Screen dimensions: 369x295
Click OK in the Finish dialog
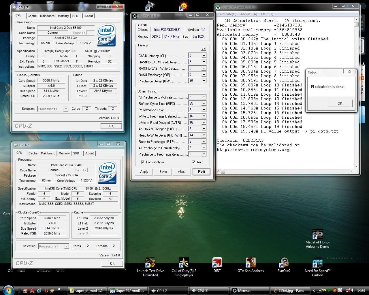click(340, 103)
